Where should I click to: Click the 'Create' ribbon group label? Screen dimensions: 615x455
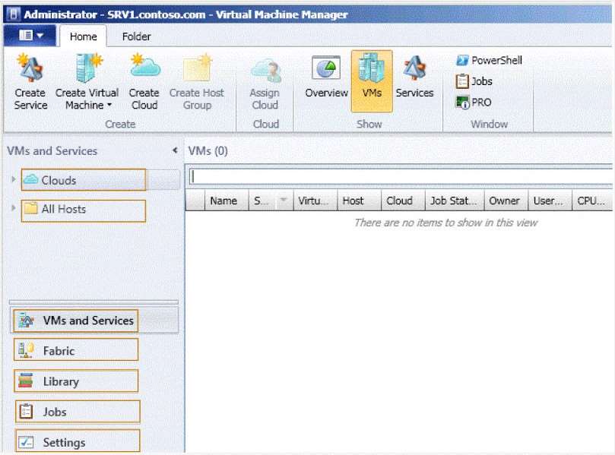tap(120, 125)
